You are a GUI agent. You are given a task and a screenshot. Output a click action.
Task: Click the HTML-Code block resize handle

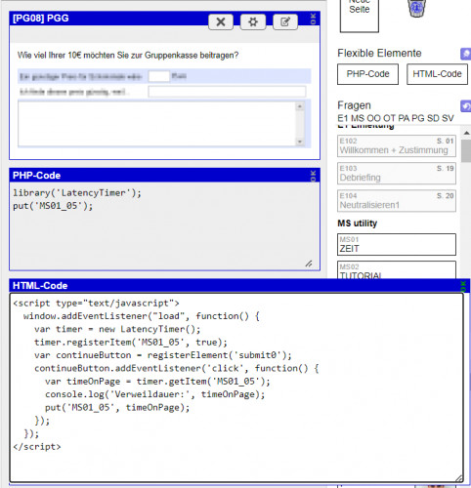point(458,478)
